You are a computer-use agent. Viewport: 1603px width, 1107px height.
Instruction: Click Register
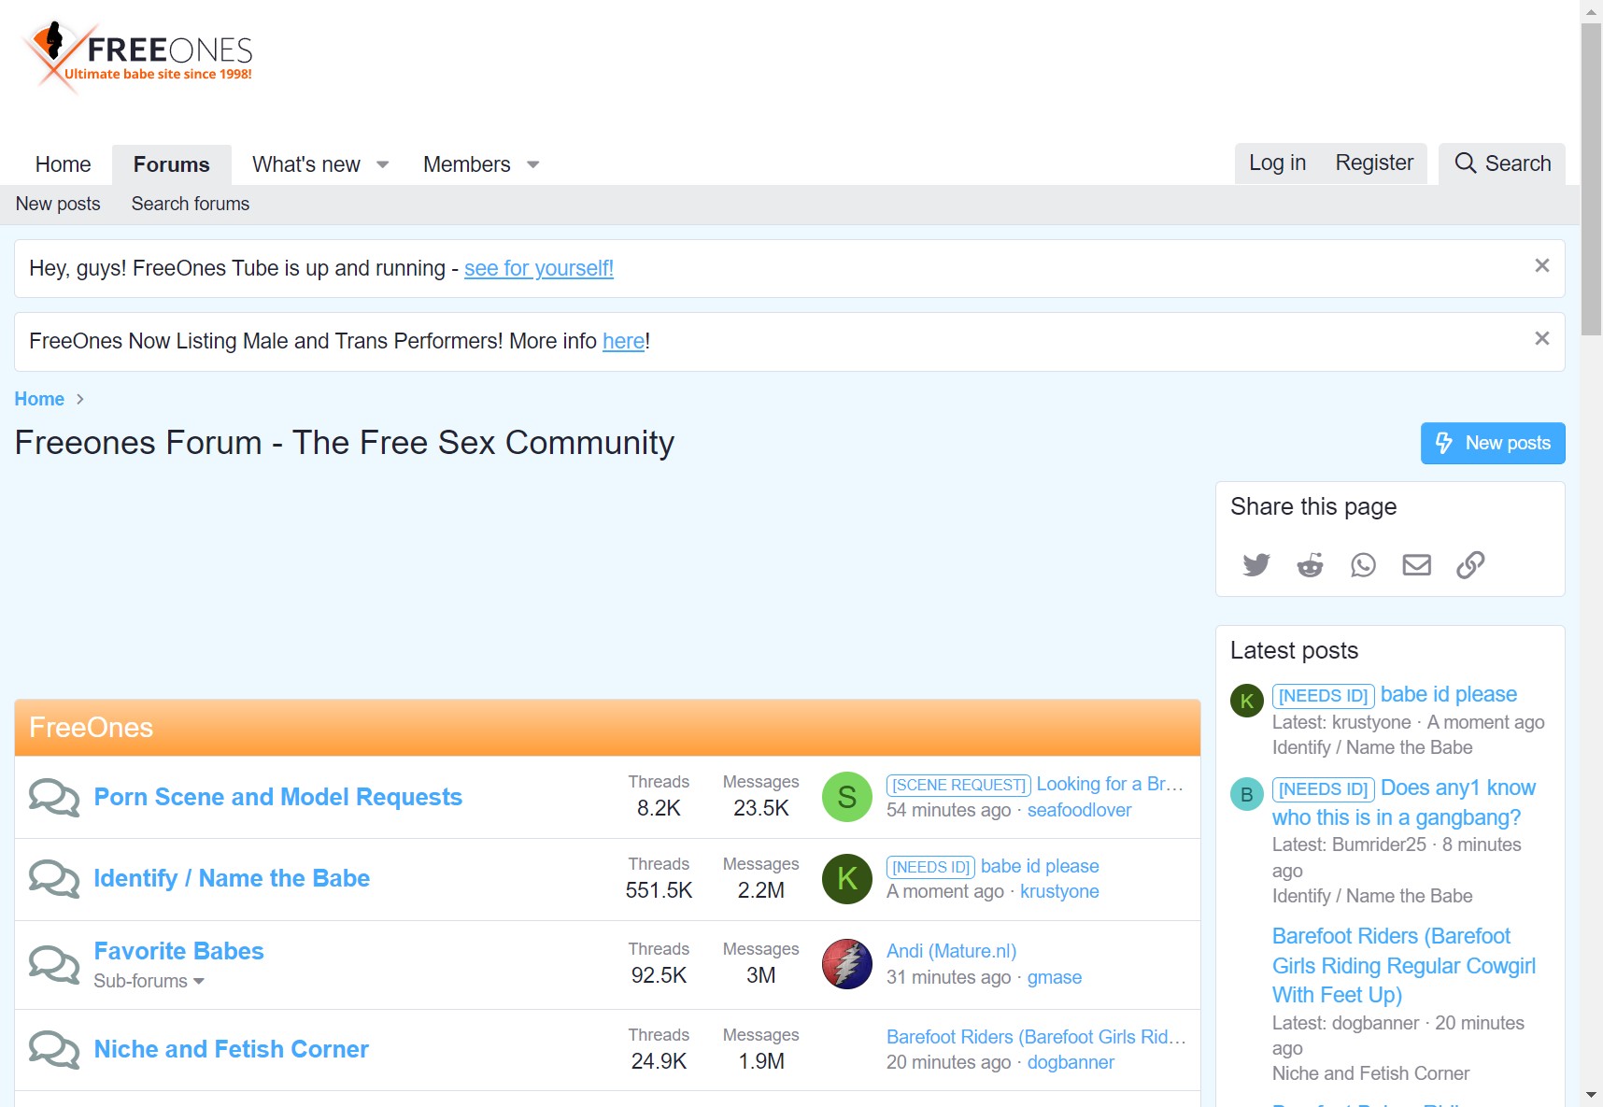point(1374,163)
